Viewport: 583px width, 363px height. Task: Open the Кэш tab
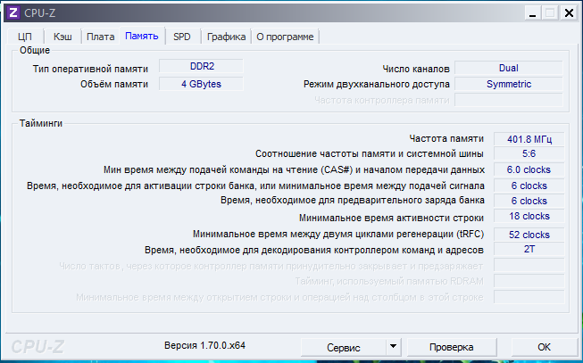pos(62,37)
